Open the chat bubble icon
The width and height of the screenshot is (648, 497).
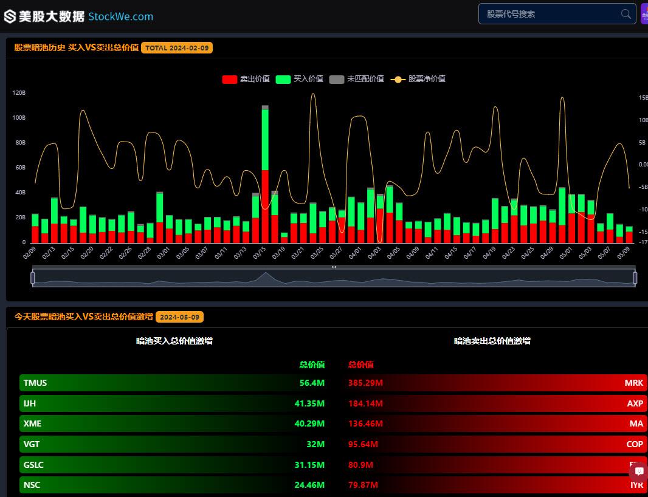click(x=639, y=471)
